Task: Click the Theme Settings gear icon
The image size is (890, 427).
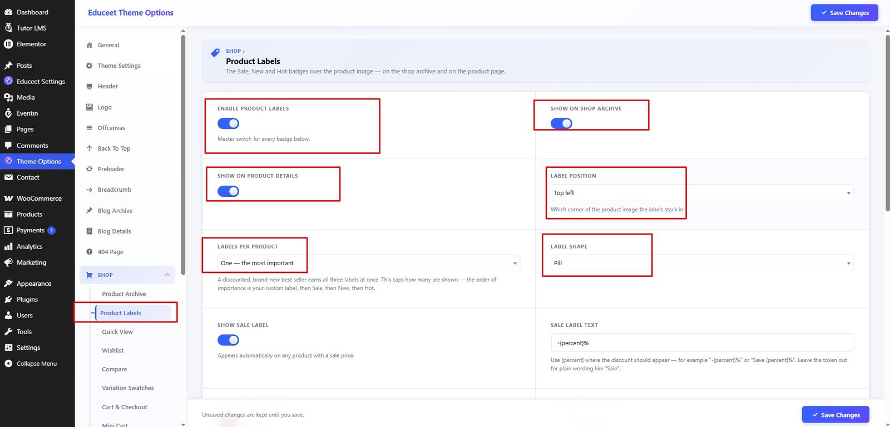Action: (x=90, y=66)
